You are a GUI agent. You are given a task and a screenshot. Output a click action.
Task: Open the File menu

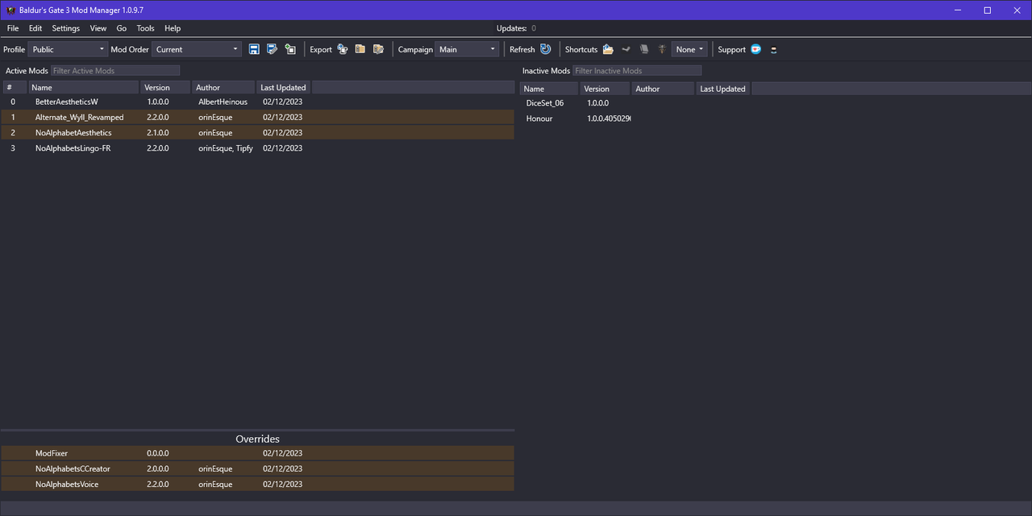pyautogui.click(x=13, y=28)
